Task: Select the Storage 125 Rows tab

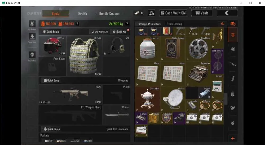Action: 149,24
